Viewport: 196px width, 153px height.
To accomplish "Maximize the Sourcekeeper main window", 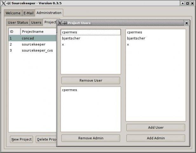I will (x=187, y=3).
